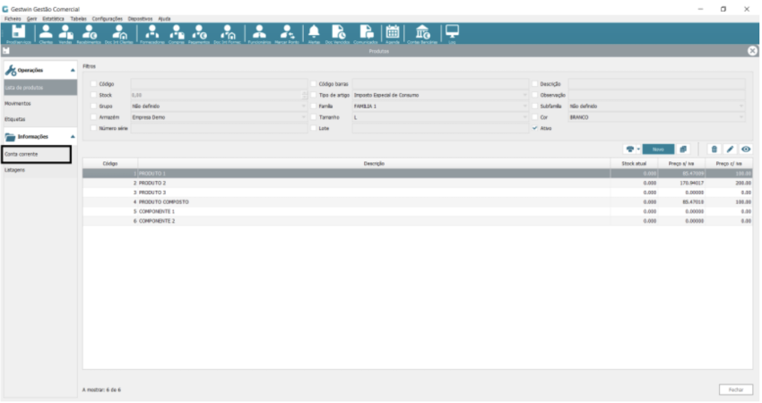Open the Configurações menu

pyautogui.click(x=108, y=18)
